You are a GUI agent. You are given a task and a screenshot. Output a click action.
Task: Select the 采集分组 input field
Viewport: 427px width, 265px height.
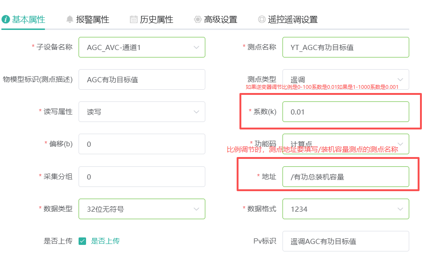point(141,177)
